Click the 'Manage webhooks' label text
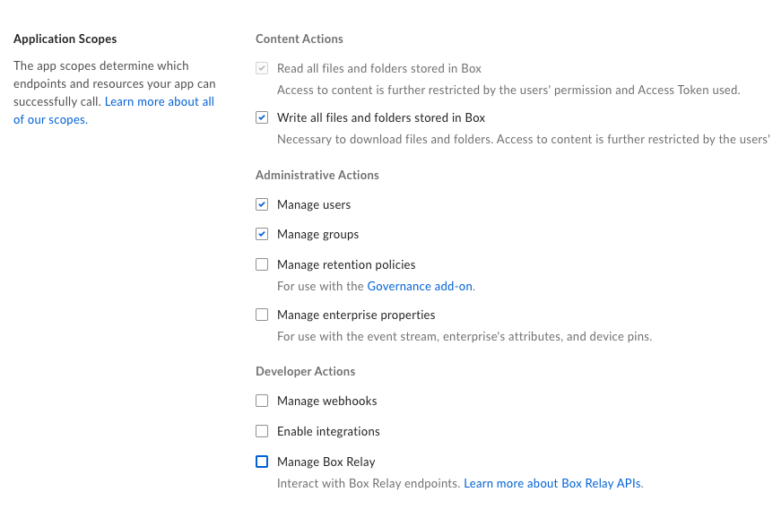This screenshot has width=773, height=518. pyautogui.click(x=326, y=401)
